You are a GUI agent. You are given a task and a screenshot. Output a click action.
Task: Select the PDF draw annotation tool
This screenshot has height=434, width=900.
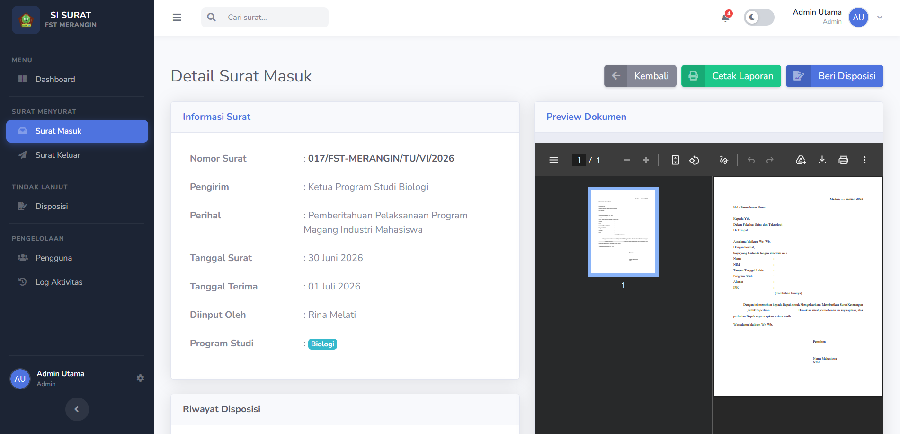click(723, 160)
